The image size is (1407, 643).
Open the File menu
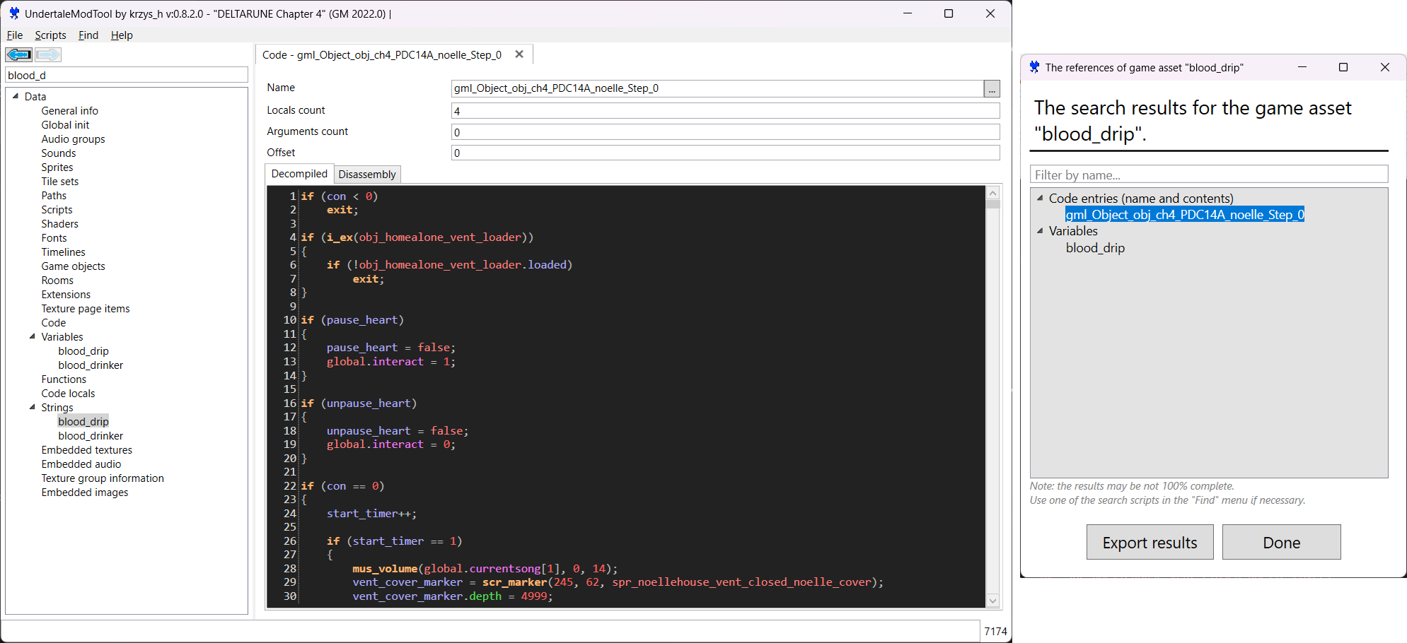(15, 35)
